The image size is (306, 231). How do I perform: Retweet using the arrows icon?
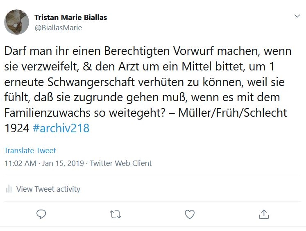point(116,214)
